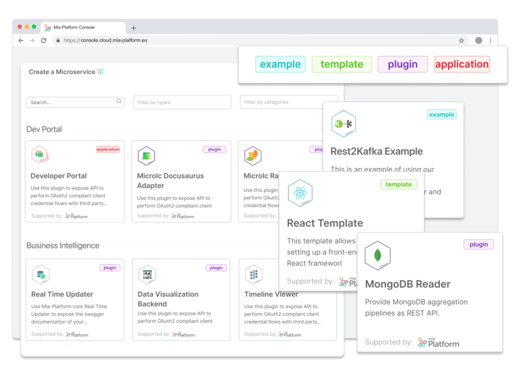The width and height of the screenshot is (520, 375).
Task: Click plugin tag on Microlc Docusaurus Adapter card
Action: click(214, 149)
